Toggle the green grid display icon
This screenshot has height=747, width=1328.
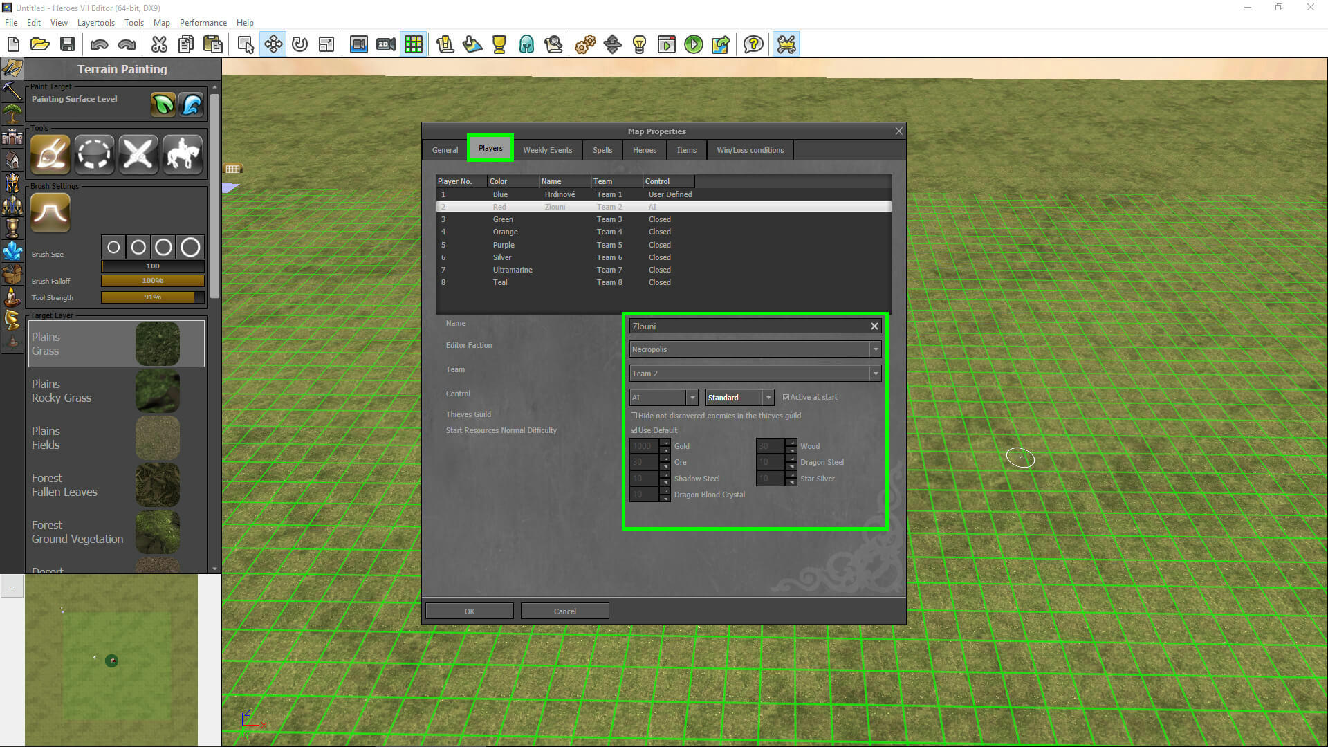(x=414, y=45)
